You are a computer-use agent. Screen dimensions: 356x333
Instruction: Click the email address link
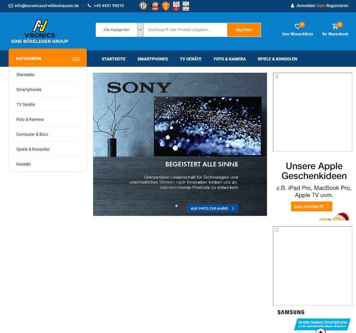point(47,6)
